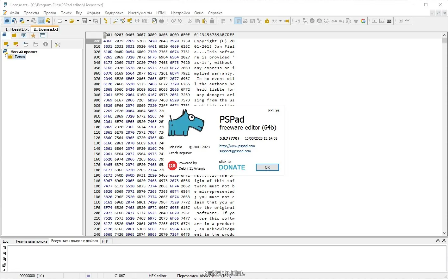Click the expand all results plus icon
This screenshot has height=279, width=448.
coord(4,248)
